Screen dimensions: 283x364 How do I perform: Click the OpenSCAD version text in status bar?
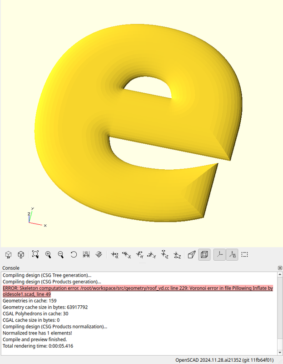(x=224, y=360)
